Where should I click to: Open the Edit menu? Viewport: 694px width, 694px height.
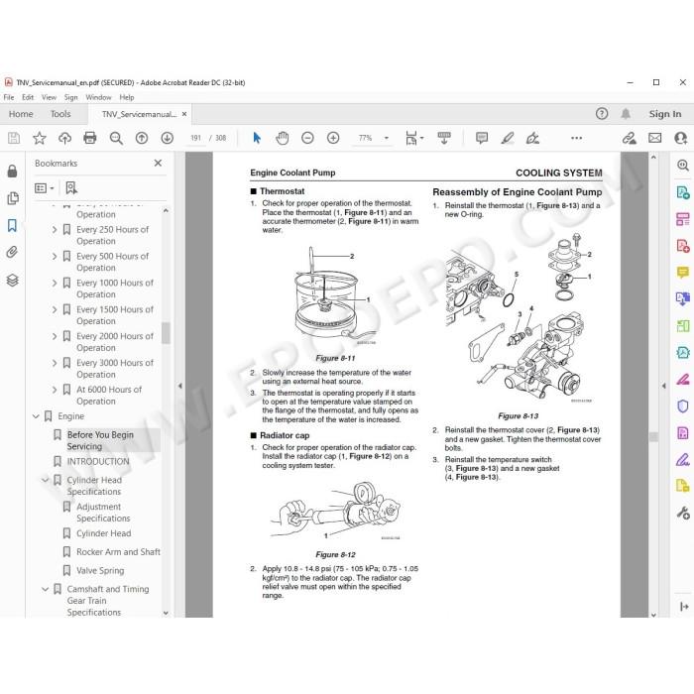point(28,97)
